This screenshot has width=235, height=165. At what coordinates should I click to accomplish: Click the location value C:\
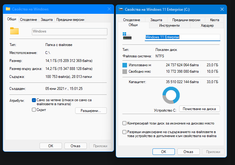point(48,53)
